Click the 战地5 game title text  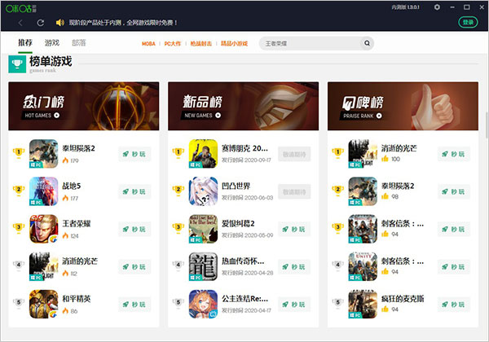[72, 186]
